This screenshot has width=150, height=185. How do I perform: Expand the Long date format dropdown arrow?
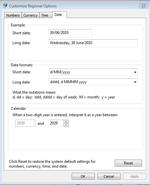[x=135, y=82]
